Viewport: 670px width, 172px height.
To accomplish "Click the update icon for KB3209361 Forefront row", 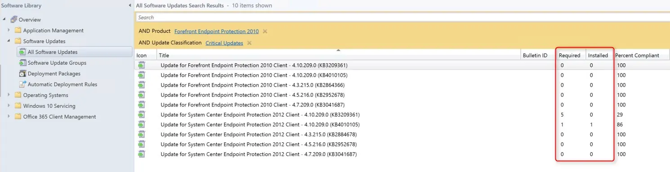I will pyautogui.click(x=142, y=65).
